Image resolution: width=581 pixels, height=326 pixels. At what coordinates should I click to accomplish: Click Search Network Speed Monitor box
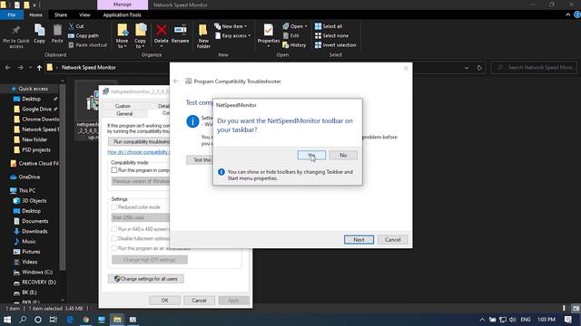(534, 68)
